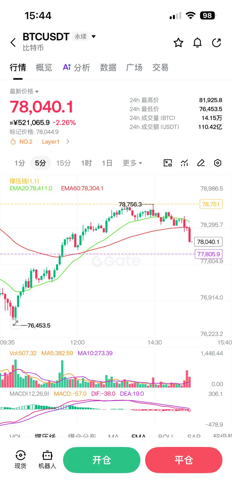Open the 机器人 trading bot icon
This screenshot has height=503, width=232.
(47, 459)
